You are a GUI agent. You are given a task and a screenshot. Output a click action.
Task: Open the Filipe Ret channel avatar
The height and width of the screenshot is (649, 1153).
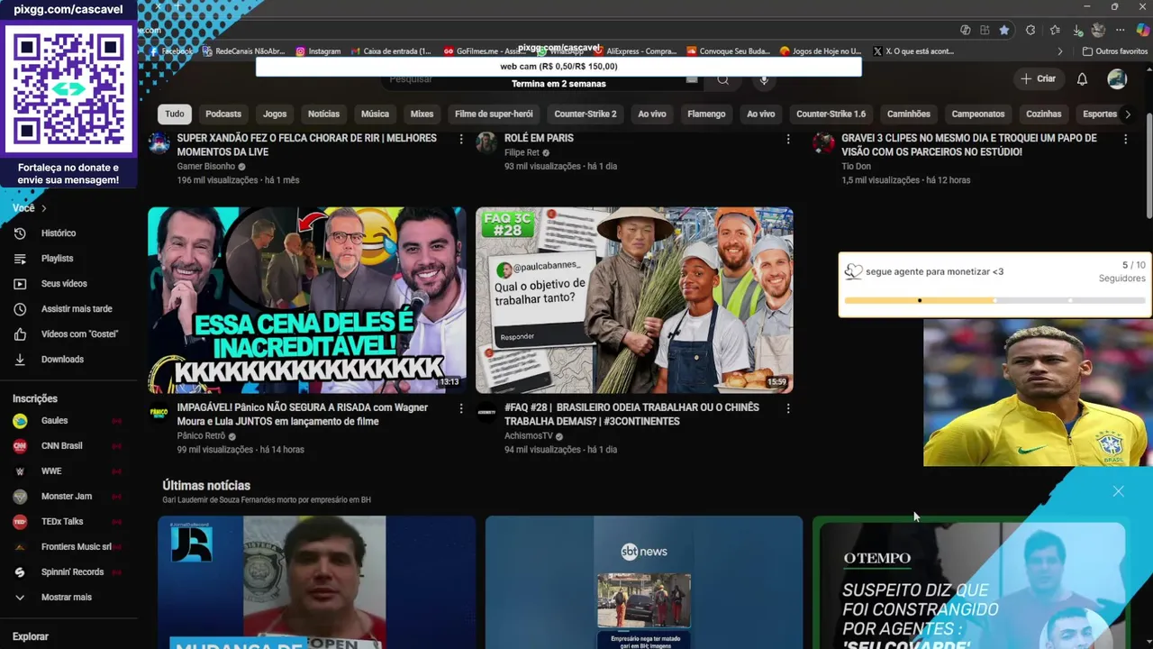[486, 143]
